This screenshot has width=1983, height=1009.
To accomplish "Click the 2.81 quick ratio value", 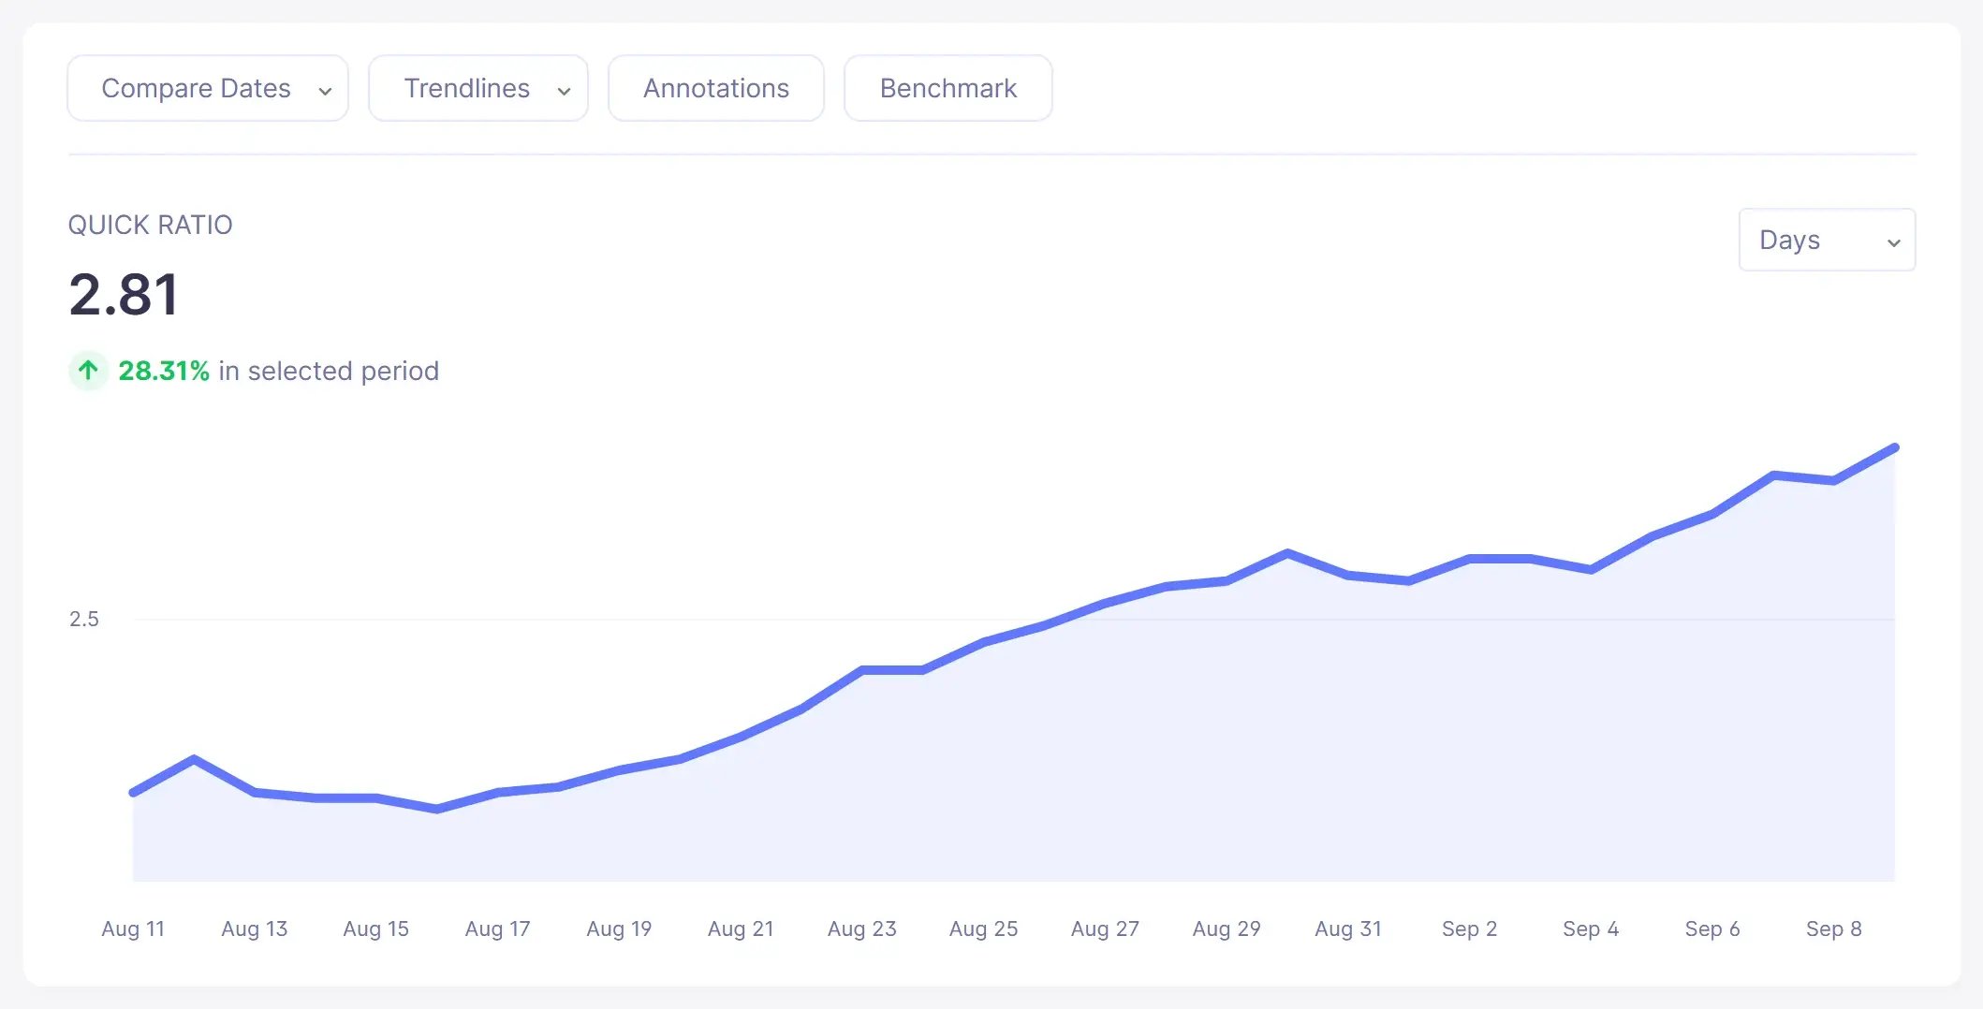I will pyautogui.click(x=124, y=295).
